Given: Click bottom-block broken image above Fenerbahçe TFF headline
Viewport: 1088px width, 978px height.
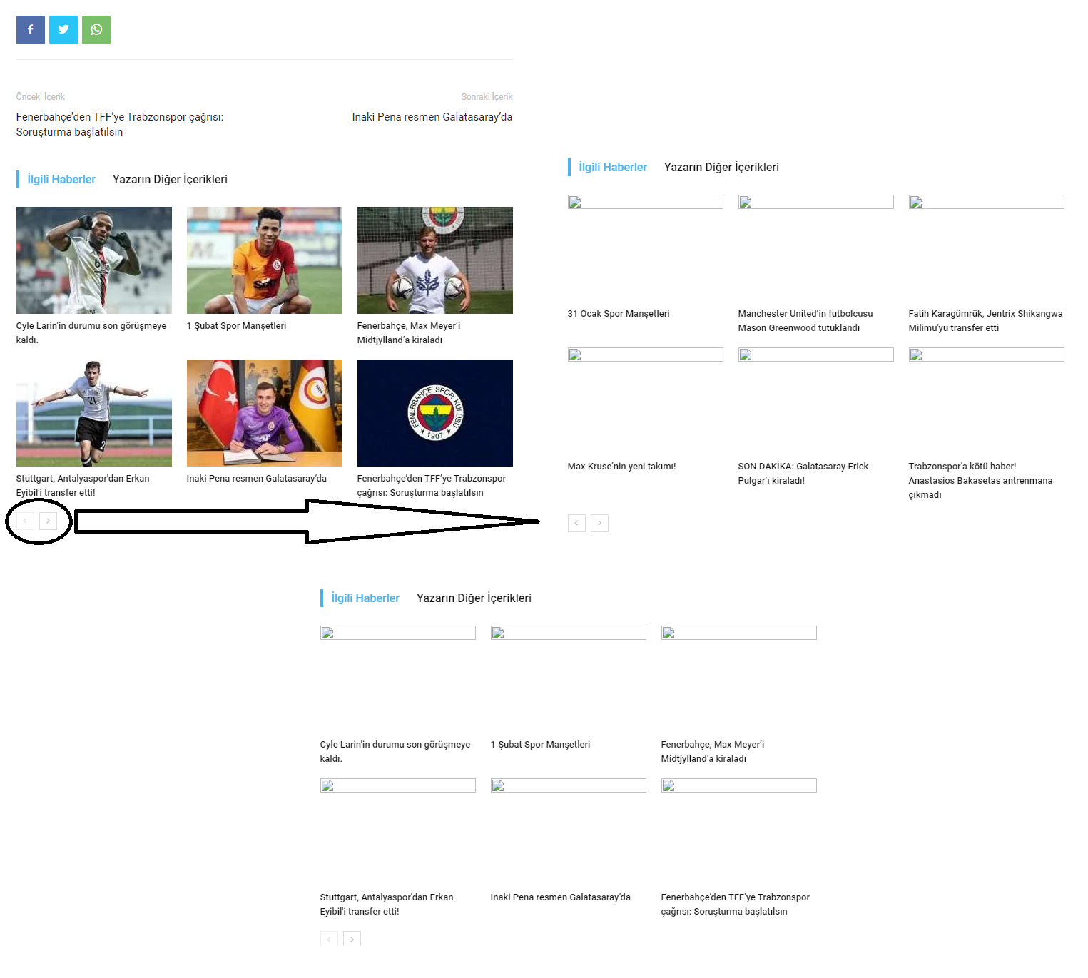Looking at the screenshot, I should (739, 785).
